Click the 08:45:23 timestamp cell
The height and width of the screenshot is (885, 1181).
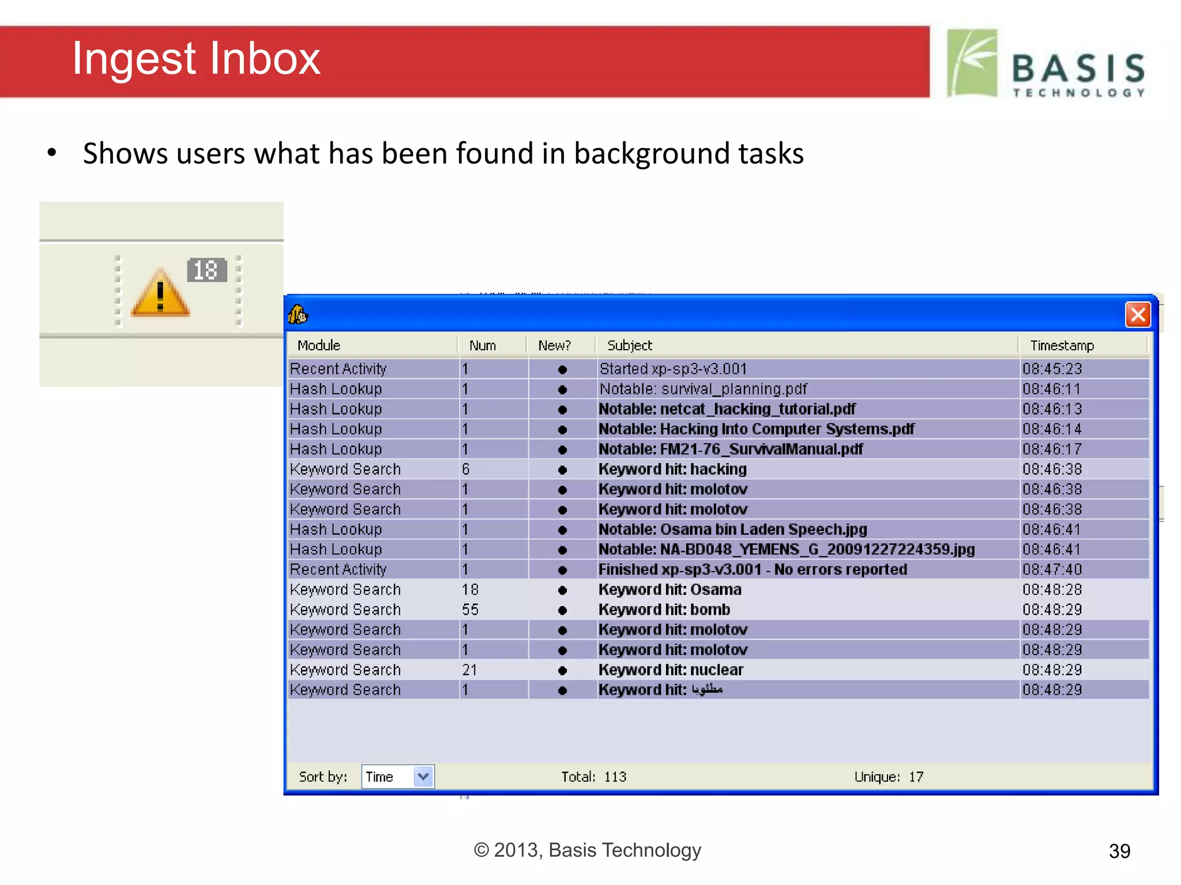click(x=1084, y=369)
